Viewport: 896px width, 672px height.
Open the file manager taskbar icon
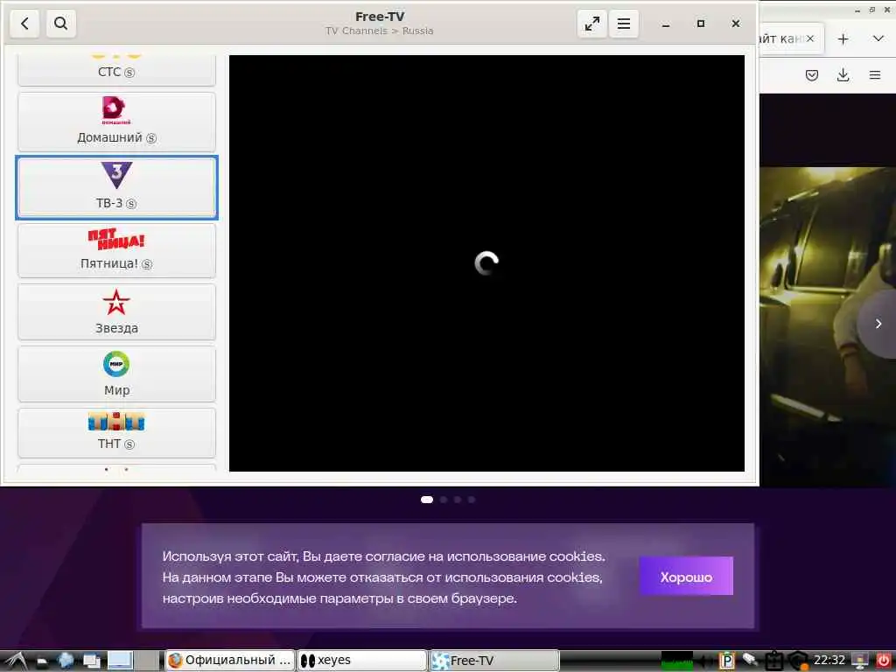43,661
